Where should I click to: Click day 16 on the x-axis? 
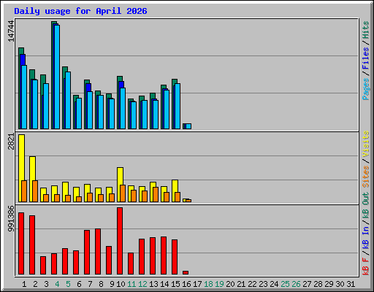[186, 284]
